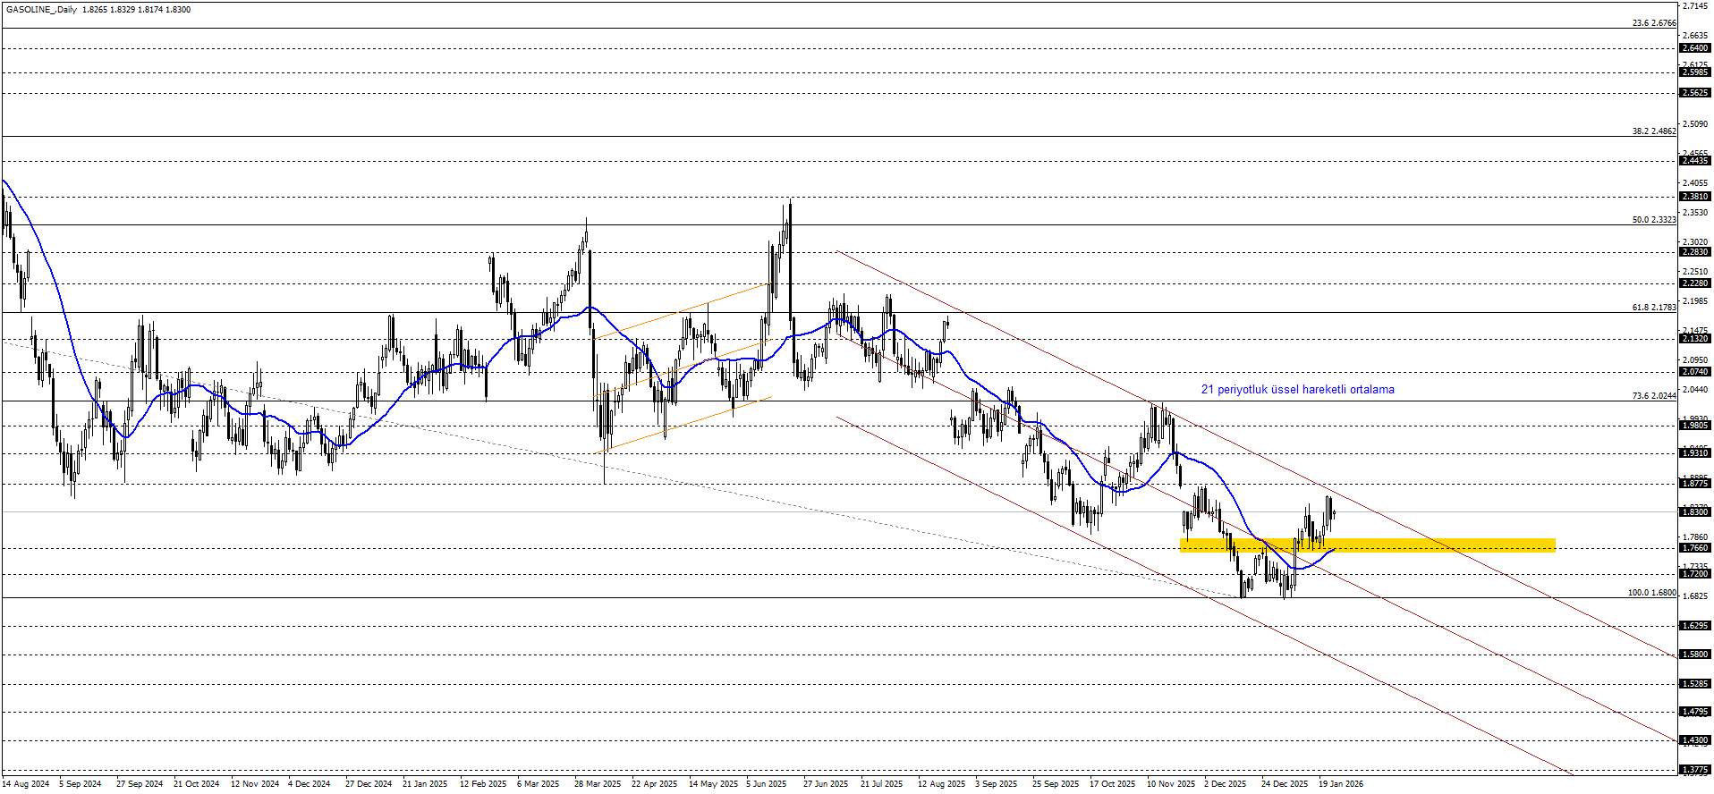Screen dimensions: 1714x794
Task: Click the 38.2 2.4862 Fibonacci label
Action: click(1653, 131)
